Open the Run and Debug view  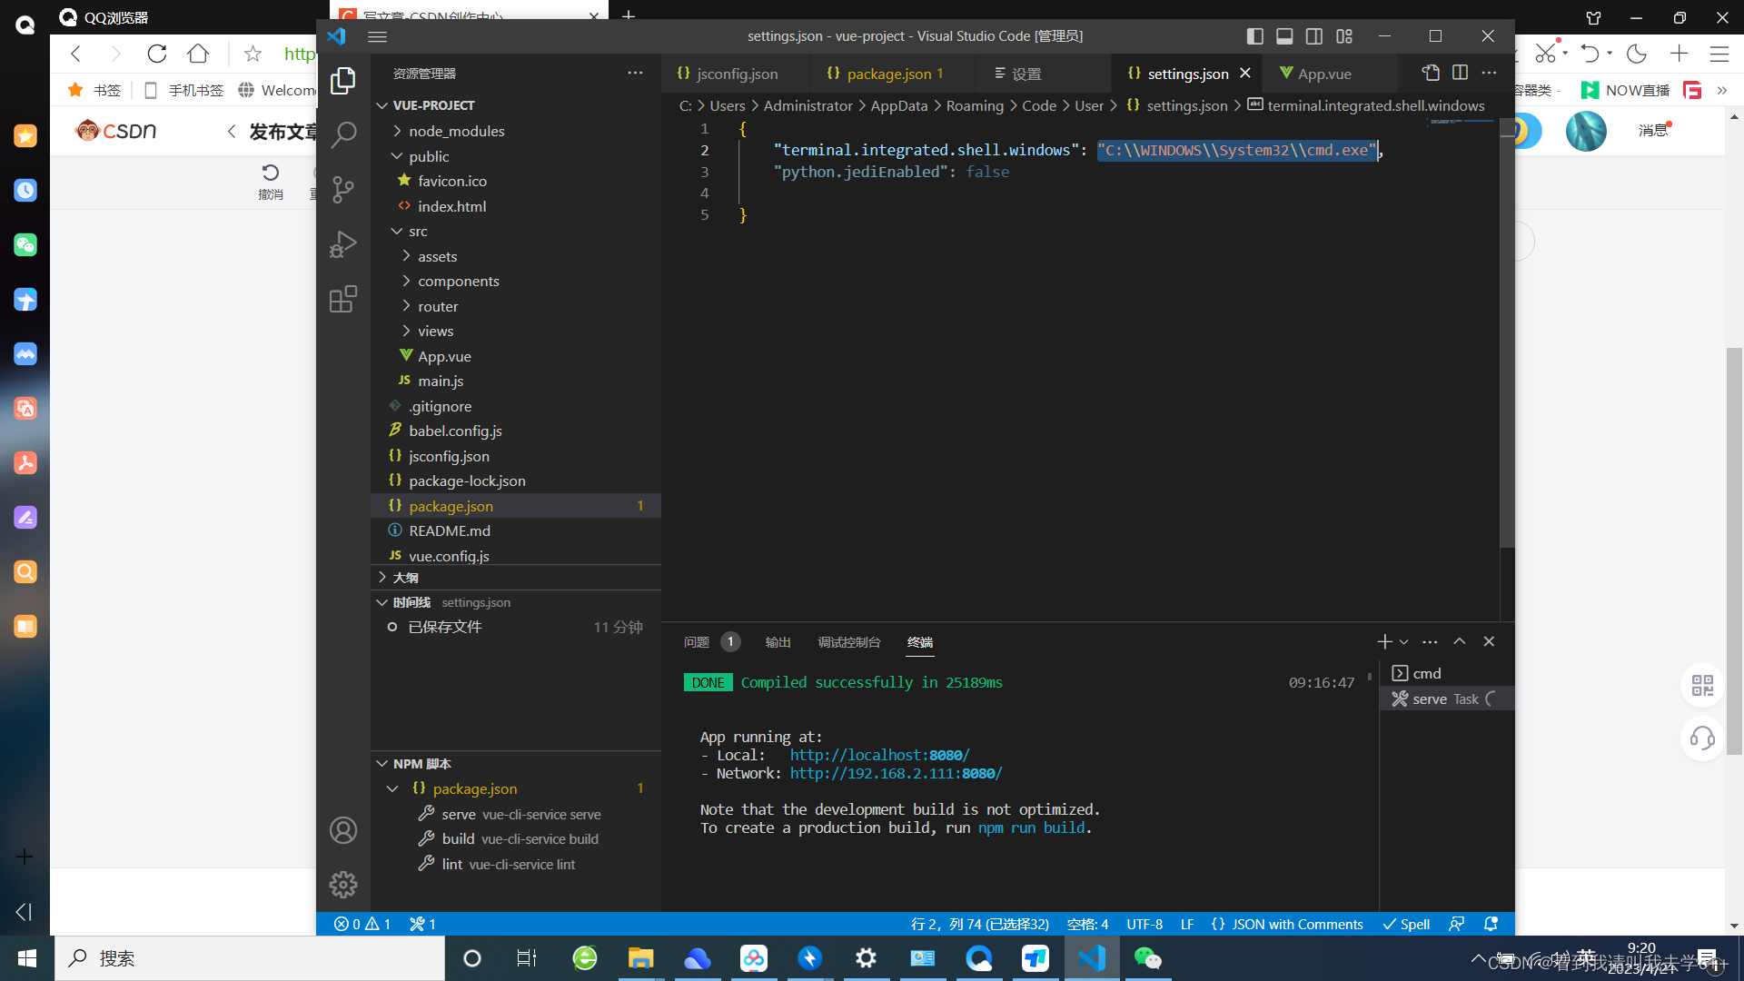pos(343,244)
